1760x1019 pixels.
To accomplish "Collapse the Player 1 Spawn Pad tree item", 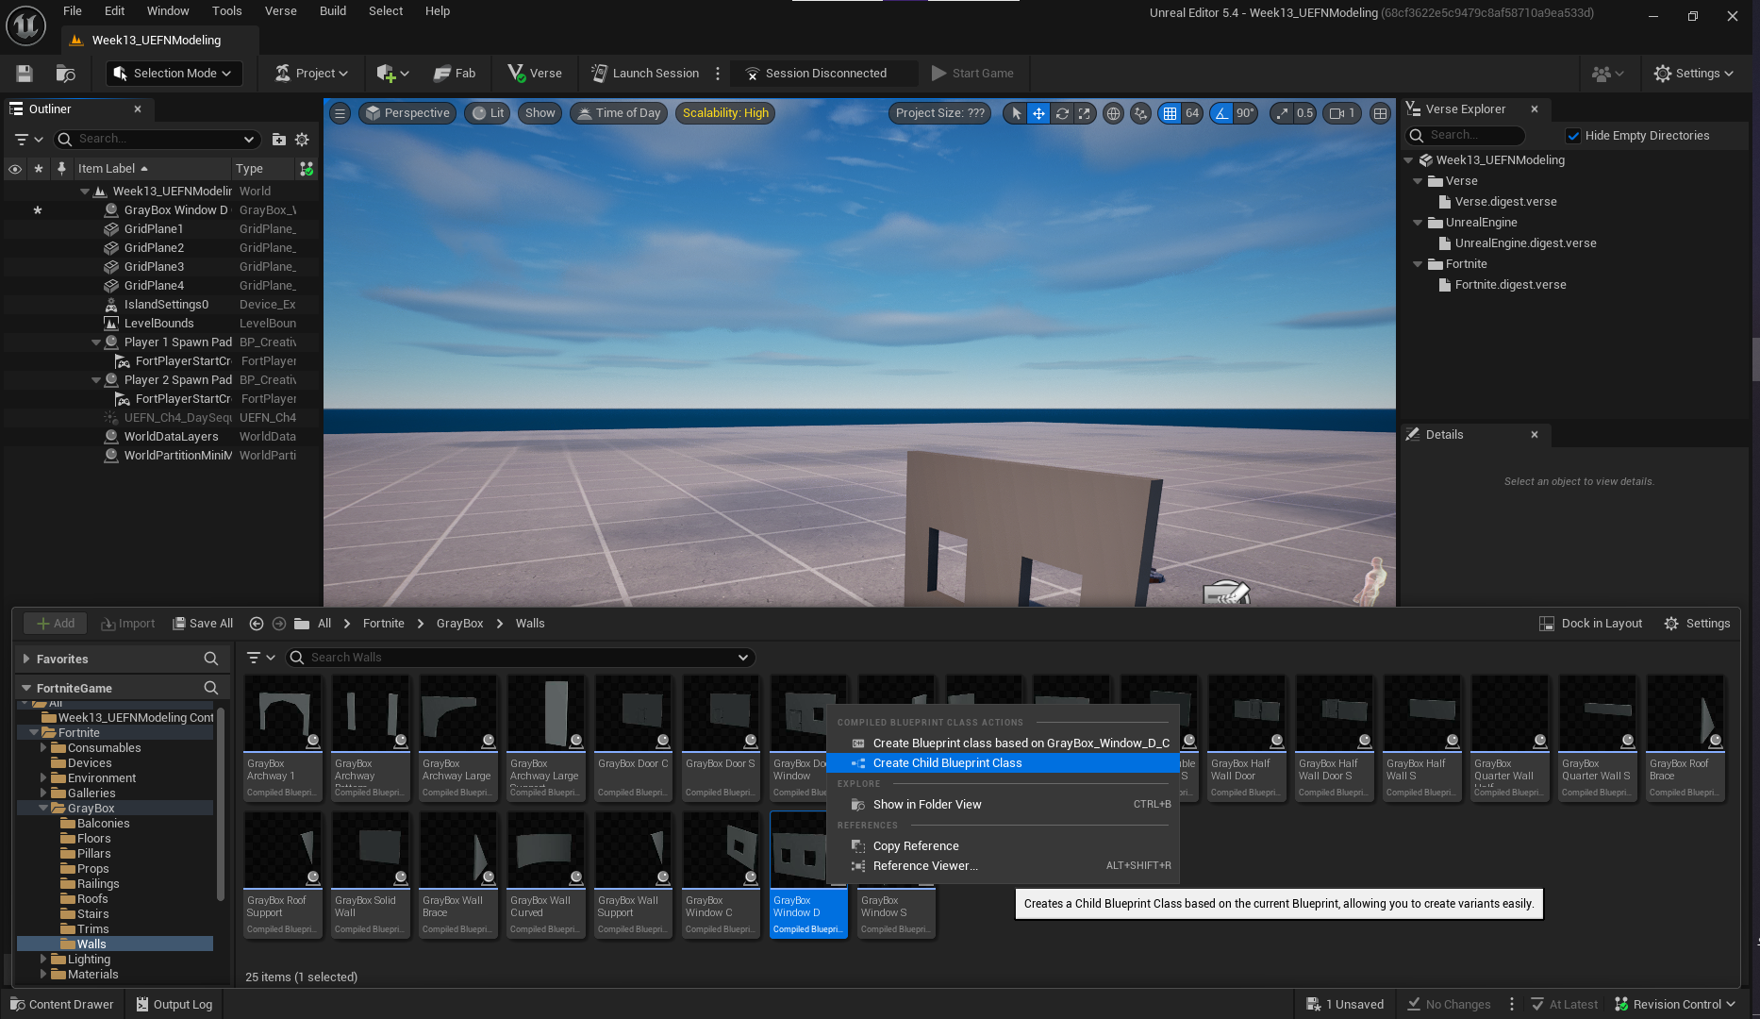I will point(96,342).
